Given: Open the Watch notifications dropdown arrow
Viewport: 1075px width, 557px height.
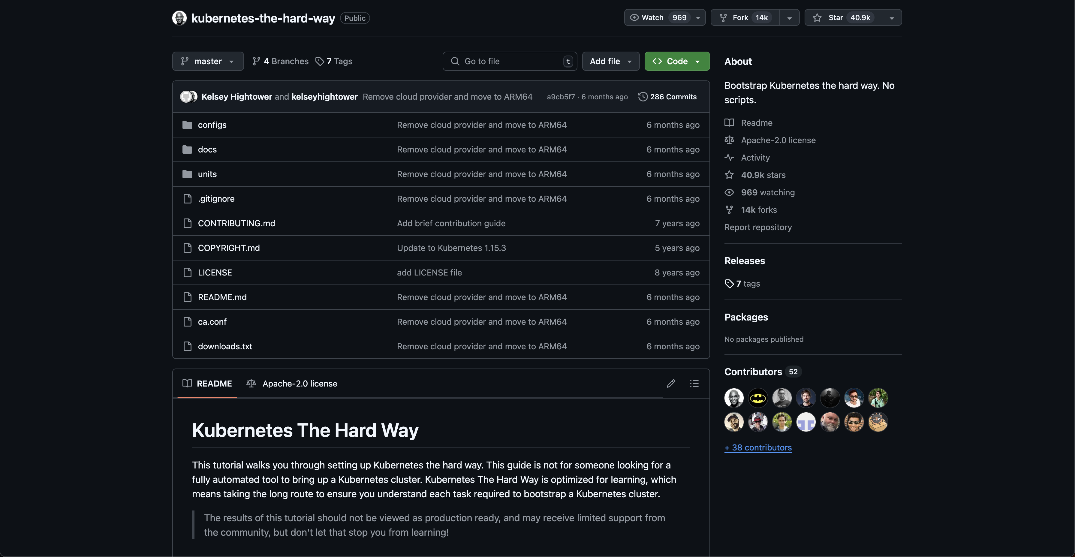Looking at the screenshot, I should [698, 17].
